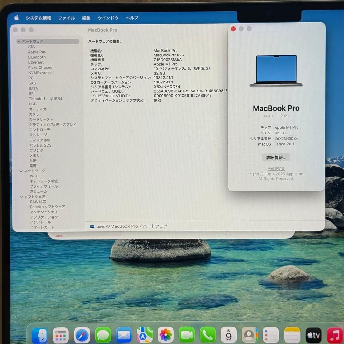
Task: Select Fibre Channel in the sidebar
Action: pyautogui.click(x=40, y=68)
